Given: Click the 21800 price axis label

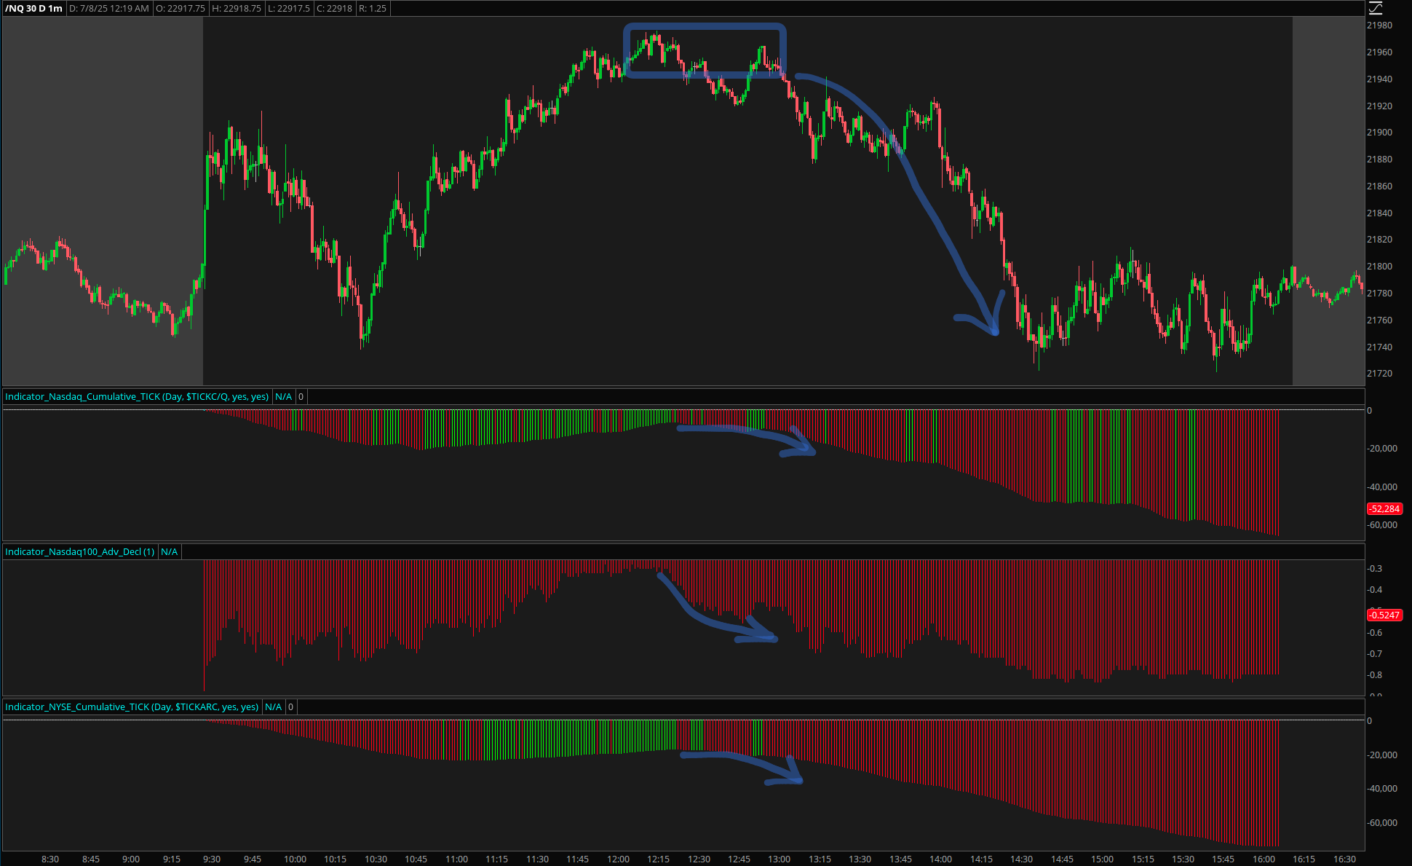Looking at the screenshot, I should pyautogui.click(x=1379, y=267).
